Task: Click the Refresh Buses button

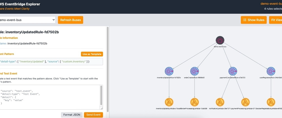Action: pos(70,20)
